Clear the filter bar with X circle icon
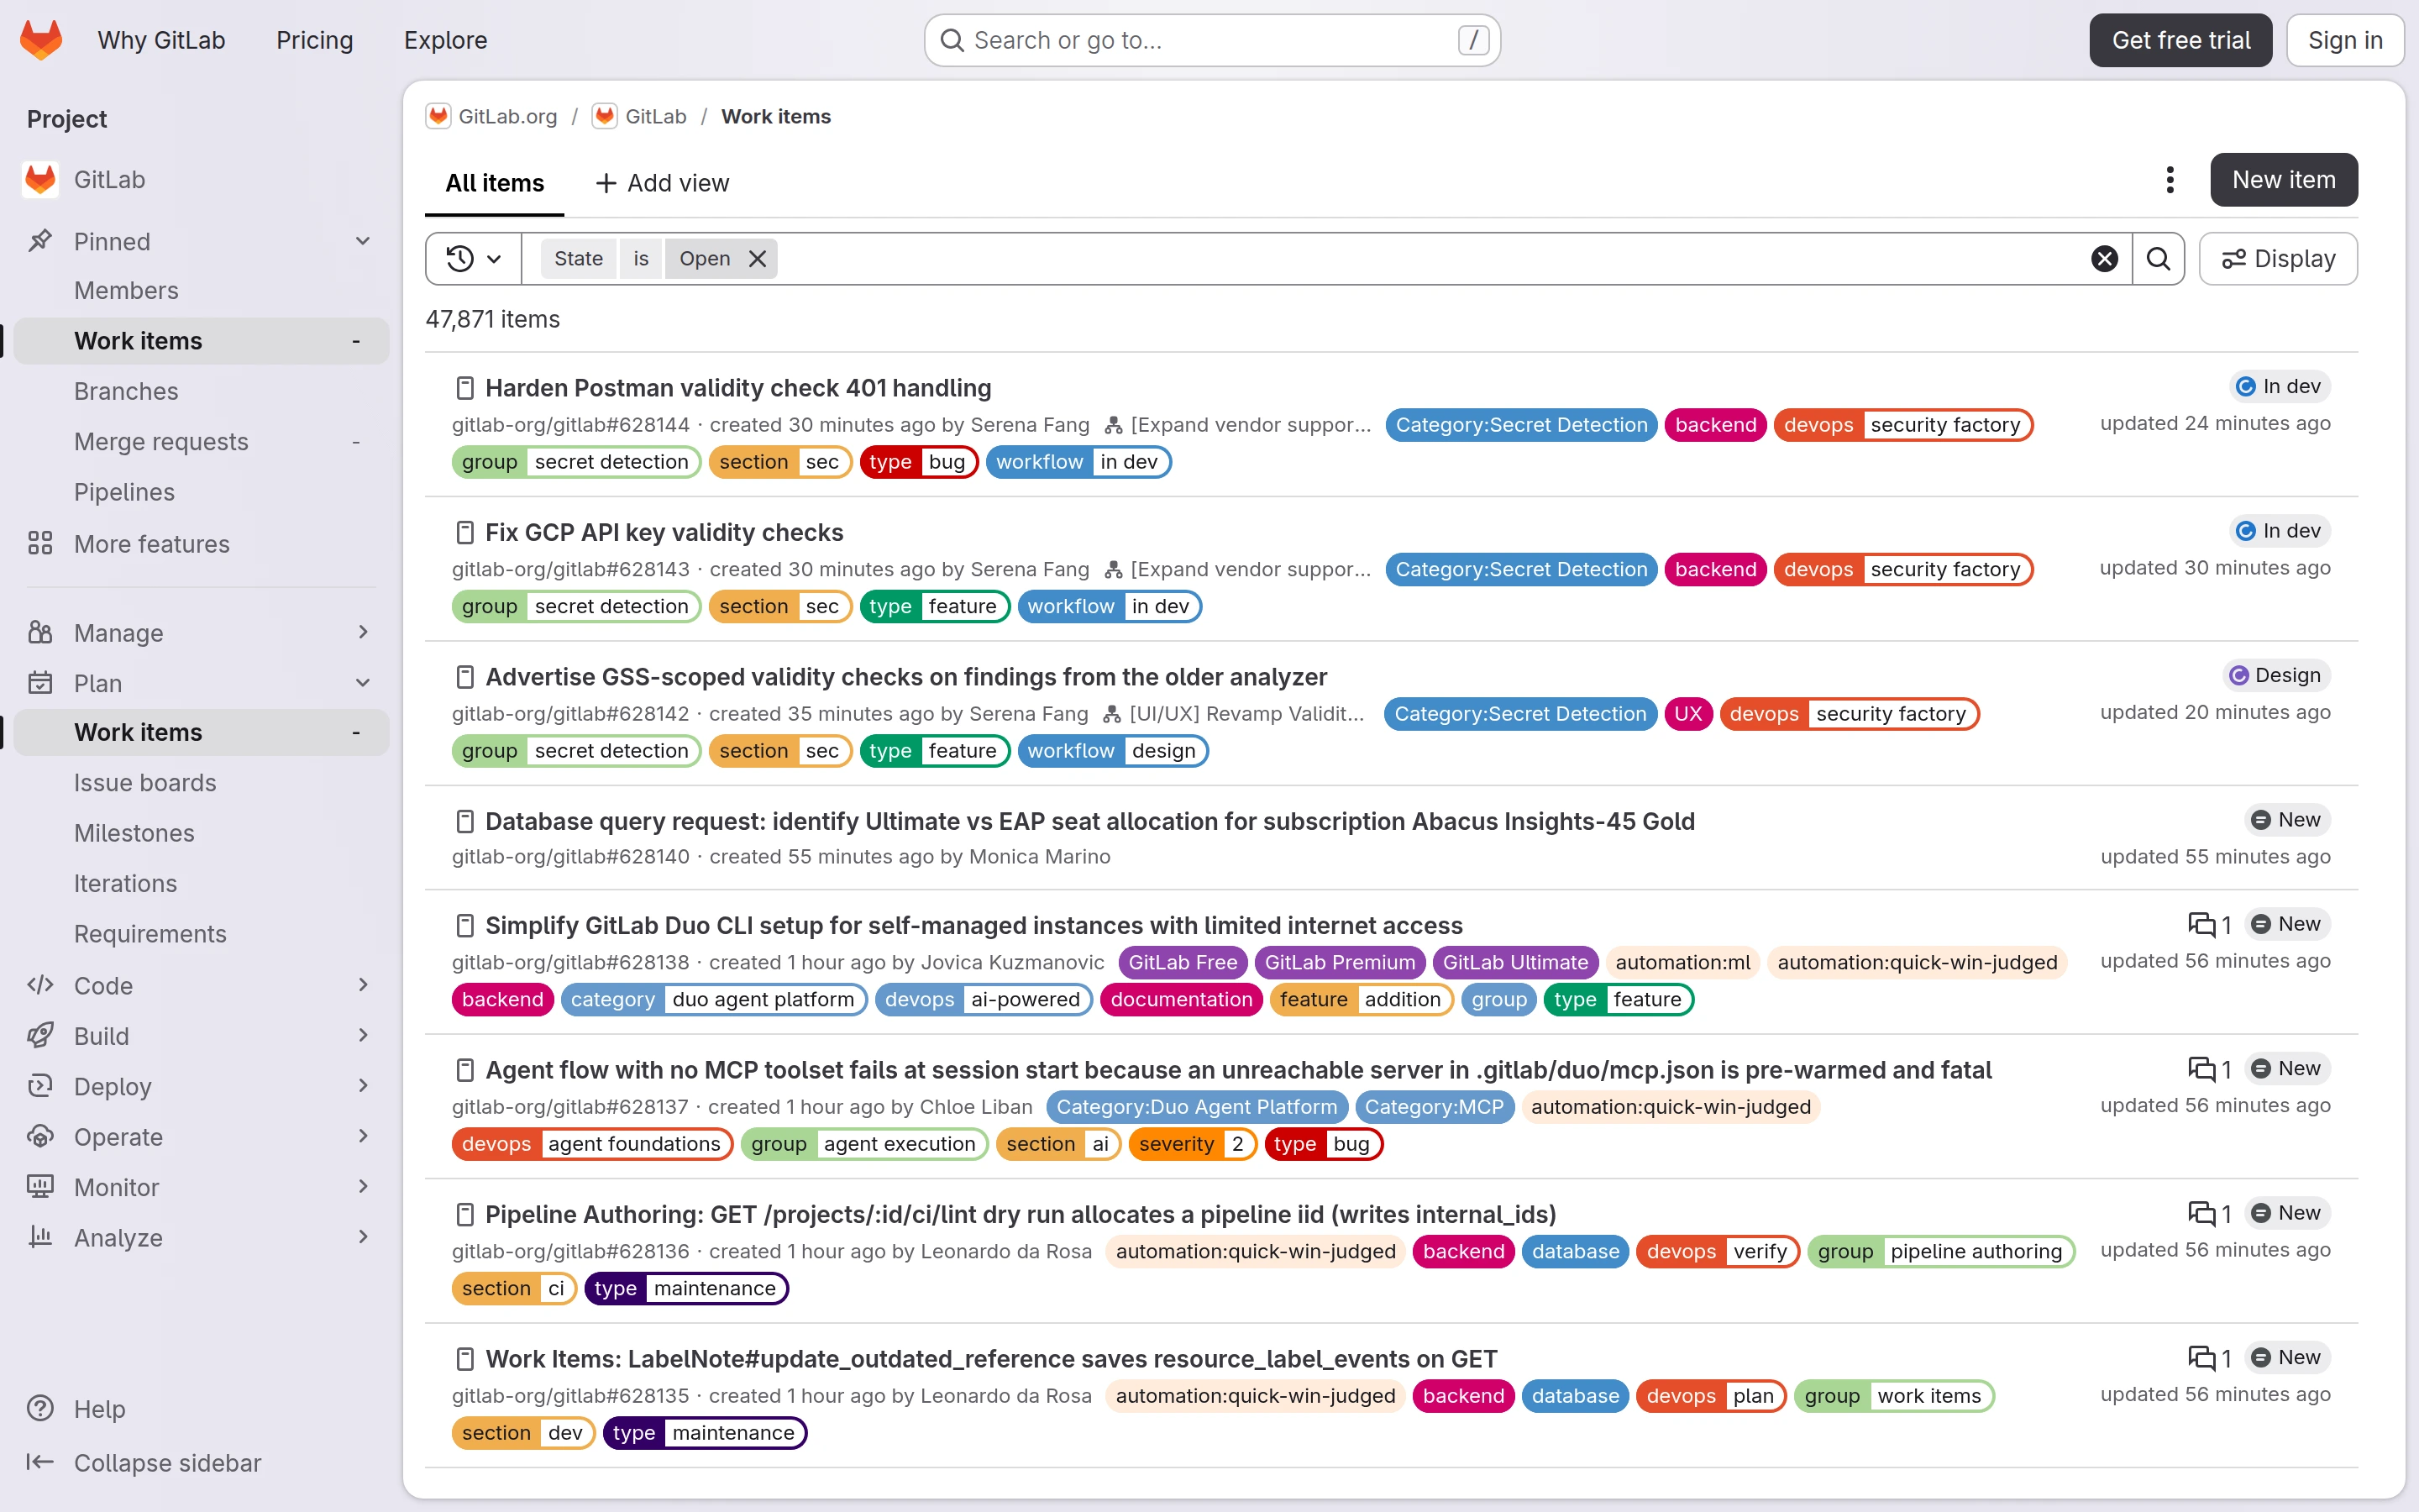The width and height of the screenshot is (2419, 1512). (2104, 259)
